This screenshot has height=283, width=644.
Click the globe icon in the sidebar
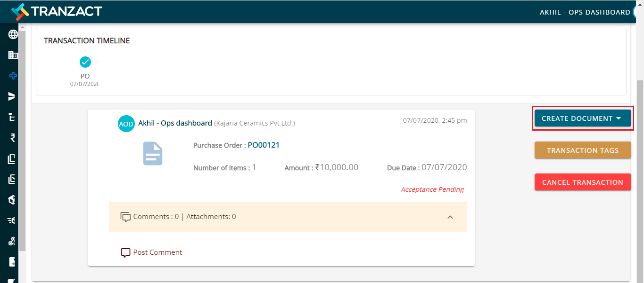[13, 34]
